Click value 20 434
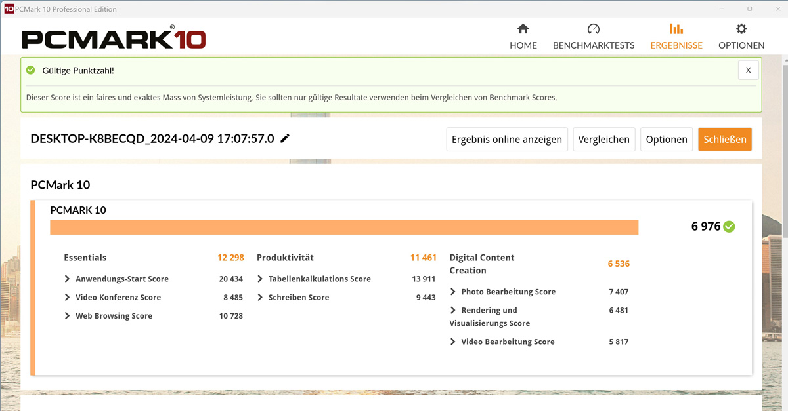Viewport: 788px width, 411px height. tap(231, 279)
